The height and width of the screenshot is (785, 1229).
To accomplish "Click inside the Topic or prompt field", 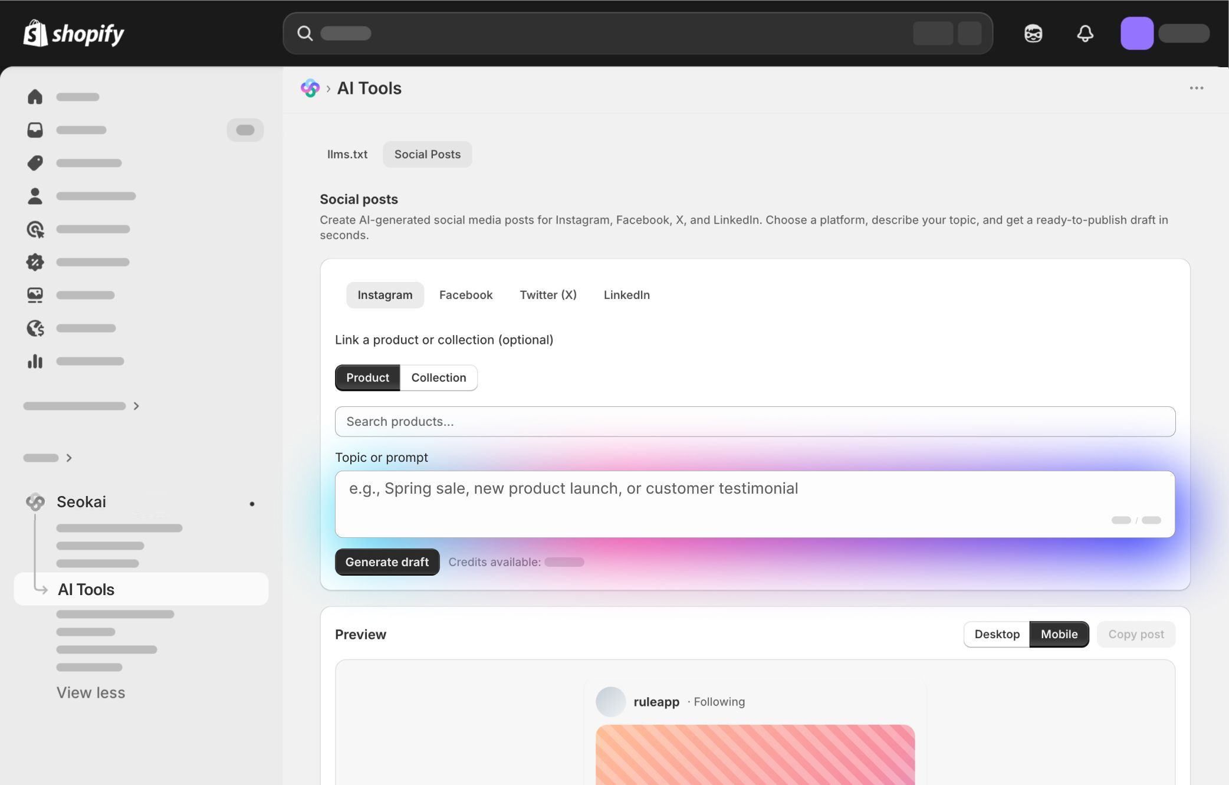I will (755, 504).
